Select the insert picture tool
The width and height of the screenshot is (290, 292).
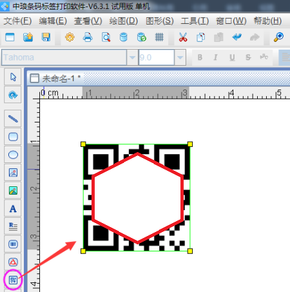tap(13, 173)
